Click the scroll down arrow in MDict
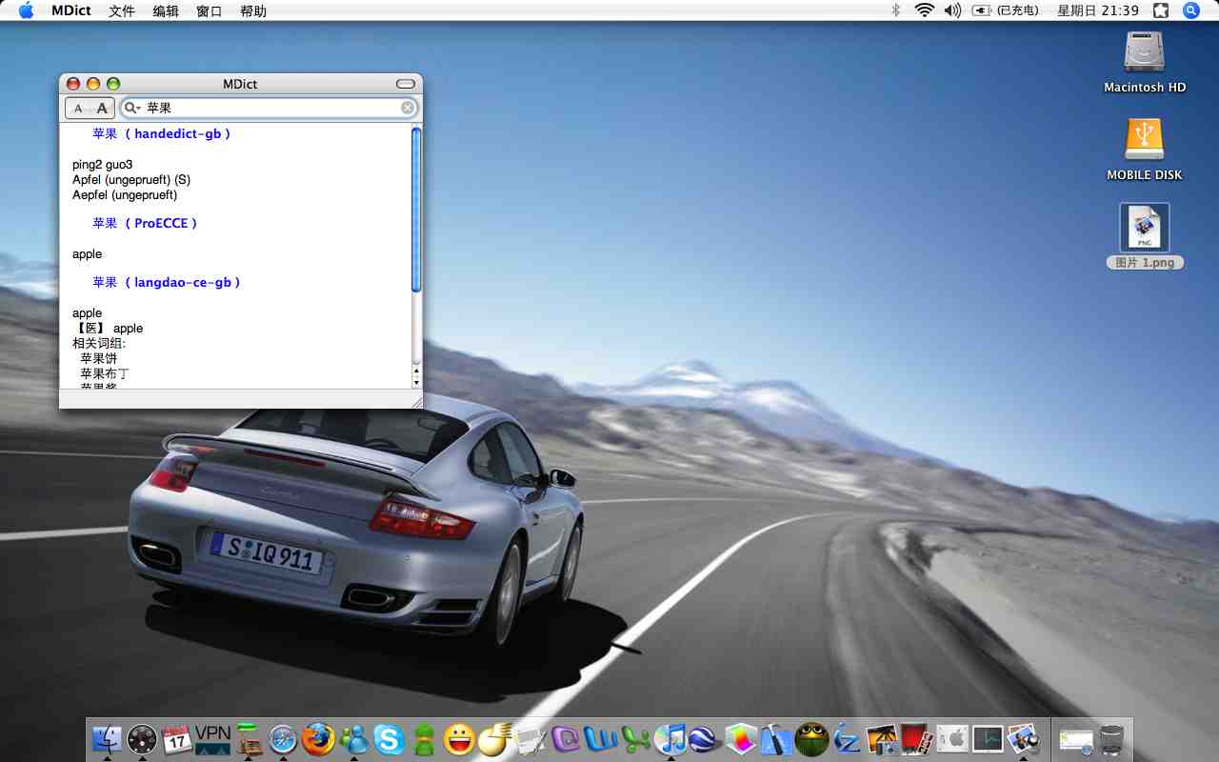The image size is (1219, 762). [x=416, y=382]
